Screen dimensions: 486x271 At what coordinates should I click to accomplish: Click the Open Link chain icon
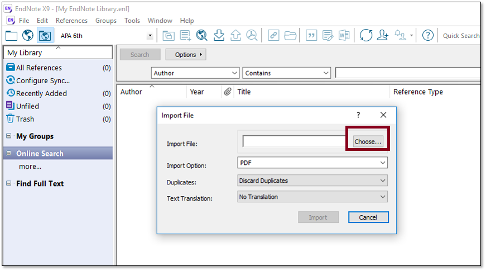(273, 35)
